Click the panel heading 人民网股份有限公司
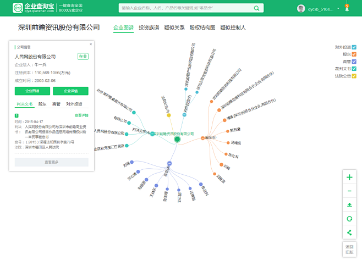 click(35, 57)
